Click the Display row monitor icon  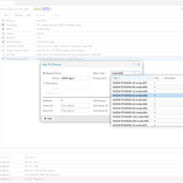coord(3,33)
